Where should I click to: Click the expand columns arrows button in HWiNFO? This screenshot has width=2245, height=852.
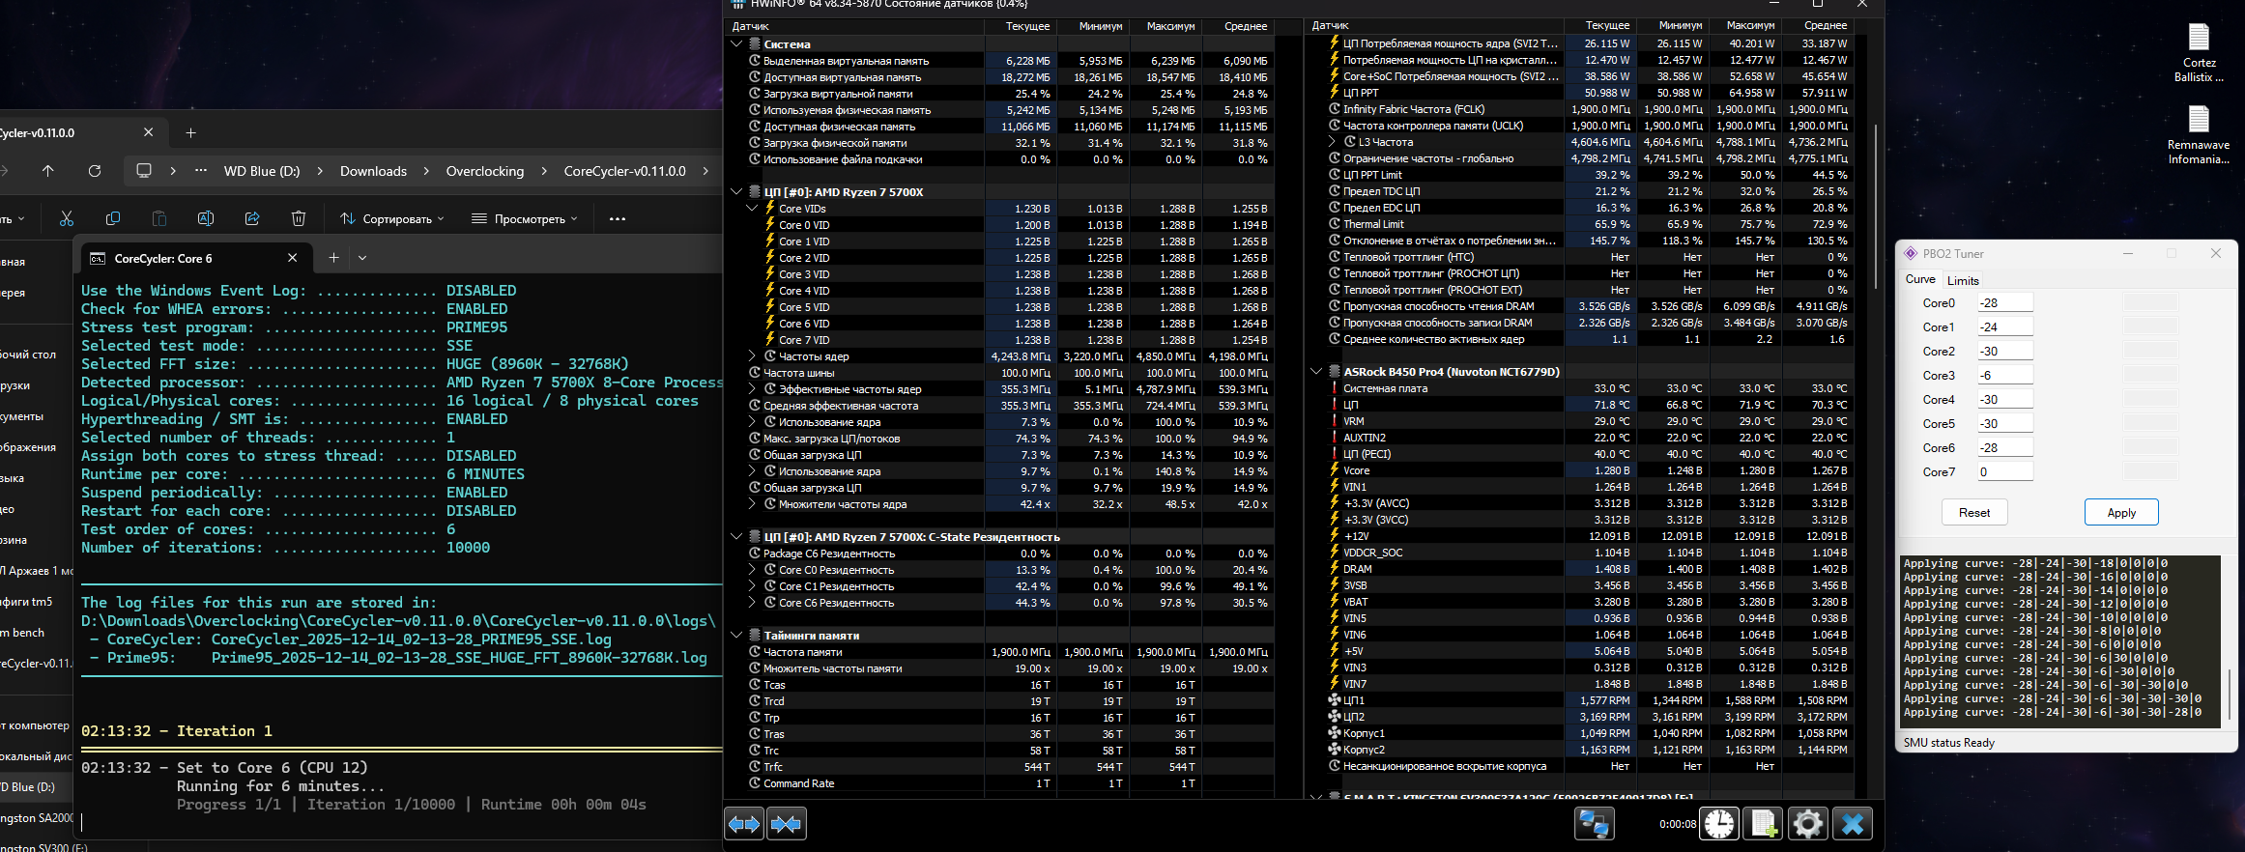tap(744, 824)
